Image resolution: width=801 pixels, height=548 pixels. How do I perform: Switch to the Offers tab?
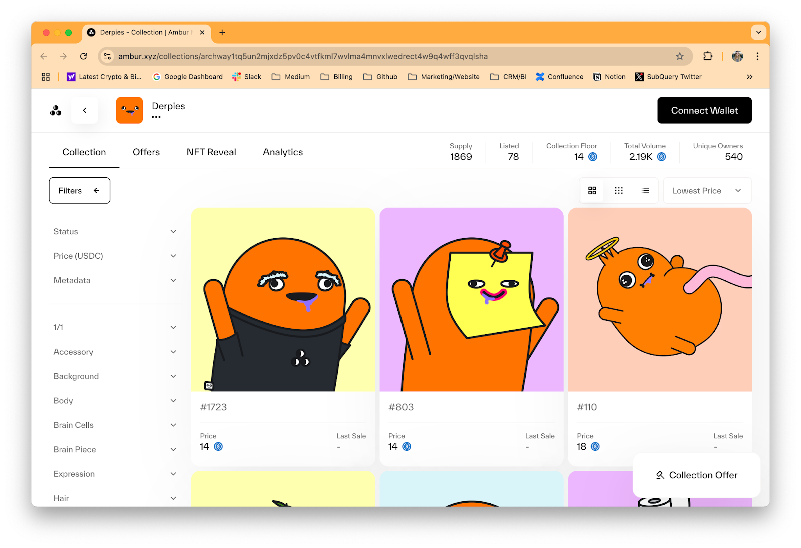146,152
